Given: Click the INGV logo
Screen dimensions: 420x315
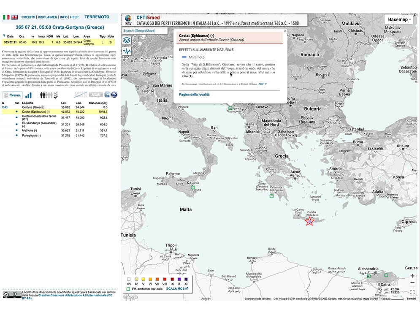Looking at the screenshot, I should click(x=128, y=20).
